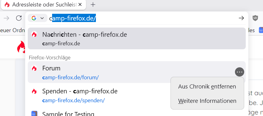
Task: Click the go arrow in address bar
Action: click(x=241, y=18)
